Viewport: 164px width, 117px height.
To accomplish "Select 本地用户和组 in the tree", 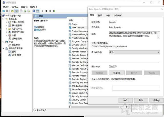I will tap(18, 32).
